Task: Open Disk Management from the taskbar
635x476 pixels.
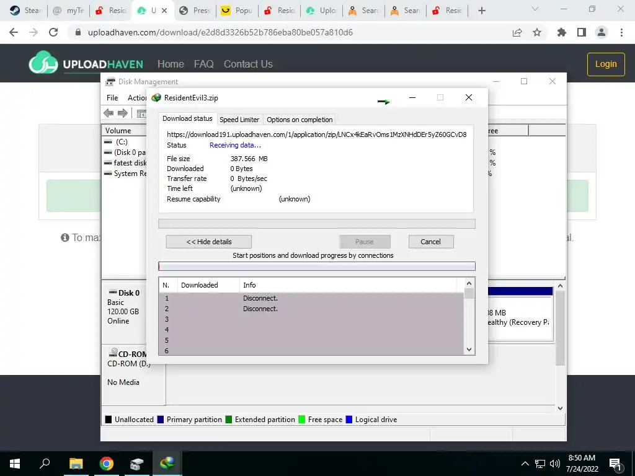Action: 136,464
